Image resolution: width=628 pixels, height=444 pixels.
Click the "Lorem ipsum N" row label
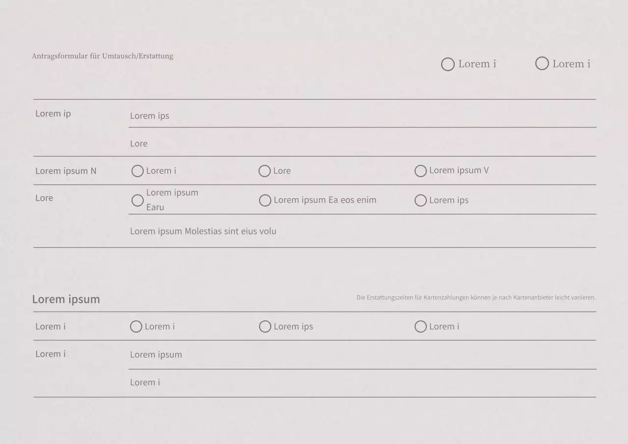[66, 171]
